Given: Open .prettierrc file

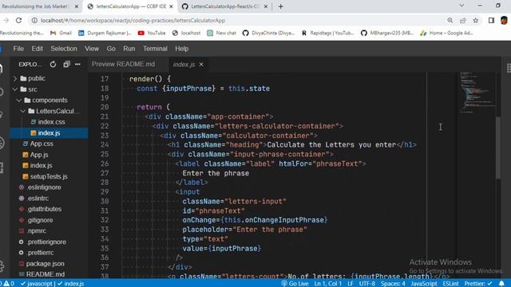Looking at the screenshot, I should tap(40, 253).
